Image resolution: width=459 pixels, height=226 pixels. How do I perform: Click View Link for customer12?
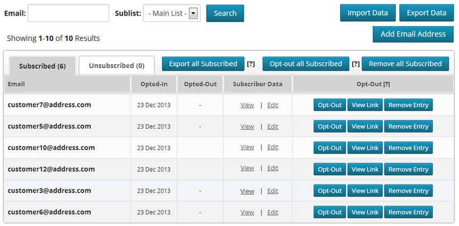(x=365, y=169)
